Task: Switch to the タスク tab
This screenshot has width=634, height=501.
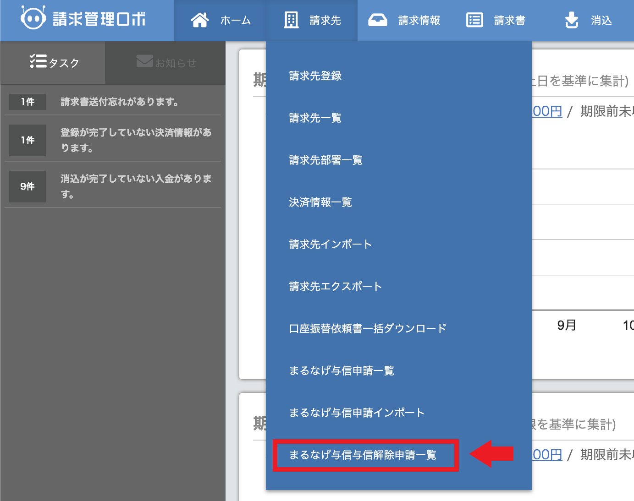Action: click(53, 63)
